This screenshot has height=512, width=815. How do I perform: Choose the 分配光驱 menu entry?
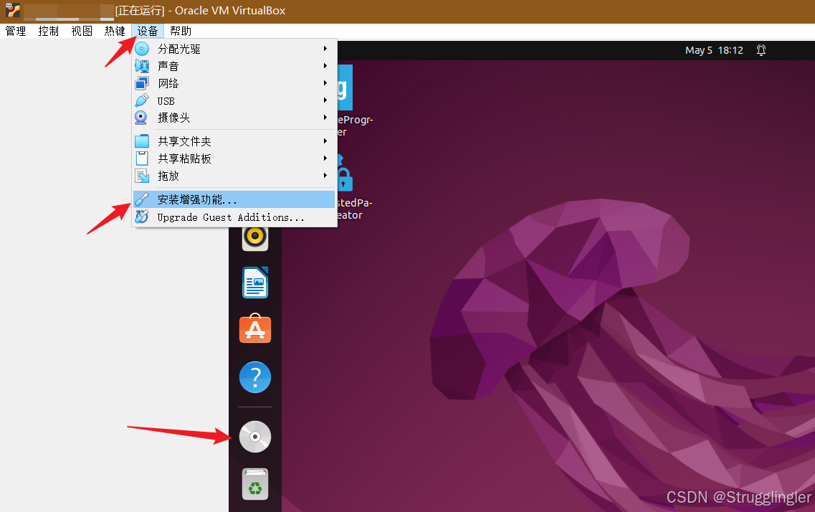[234, 49]
